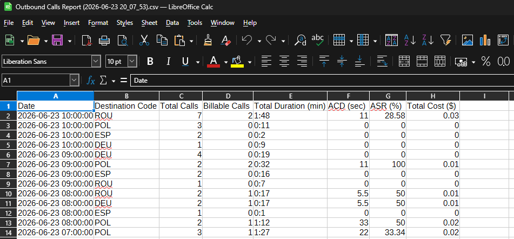Open the Sheet menu
The width and height of the screenshot is (514, 239).
point(149,23)
